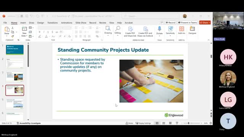Screen dimensions: 244x137
Task: Open comments pane icon
Action: (x=162, y=23)
